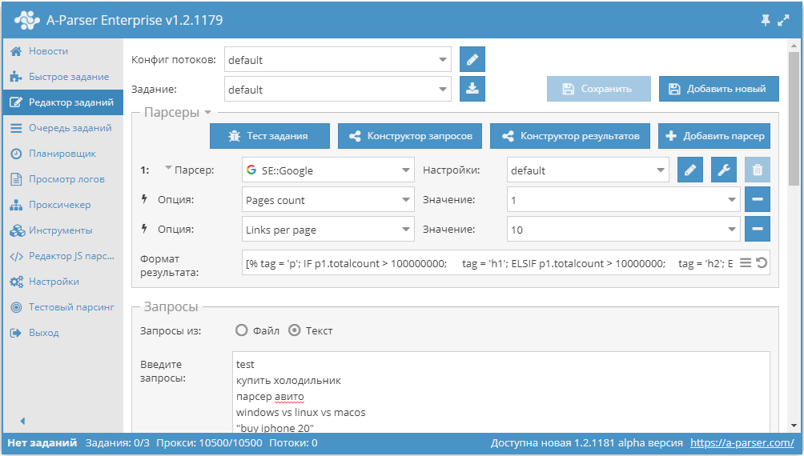Click query line купить холодильник
Viewport: 804px width, 456px height.
pyautogui.click(x=288, y=381)
